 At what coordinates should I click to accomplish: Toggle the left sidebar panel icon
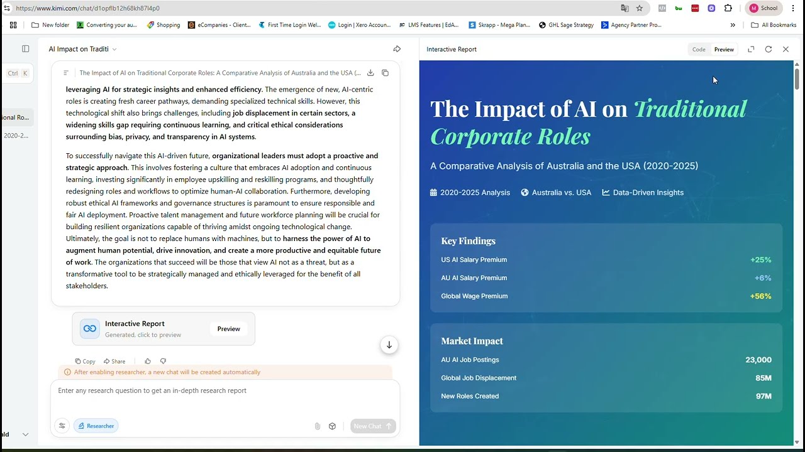click(25, 49)
